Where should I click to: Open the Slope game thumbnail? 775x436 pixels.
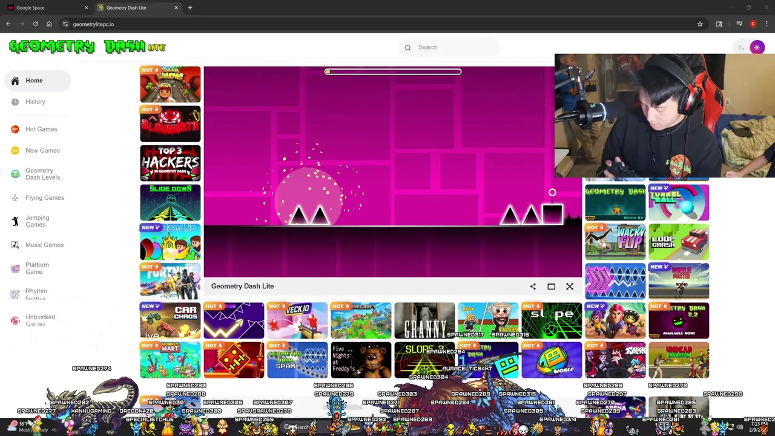pyautogui.click(x=552, y=320)
